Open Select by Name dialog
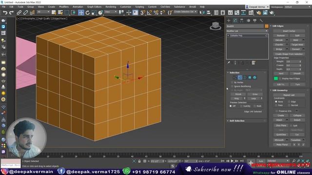312x175 pixels. [x=60, y=13]
